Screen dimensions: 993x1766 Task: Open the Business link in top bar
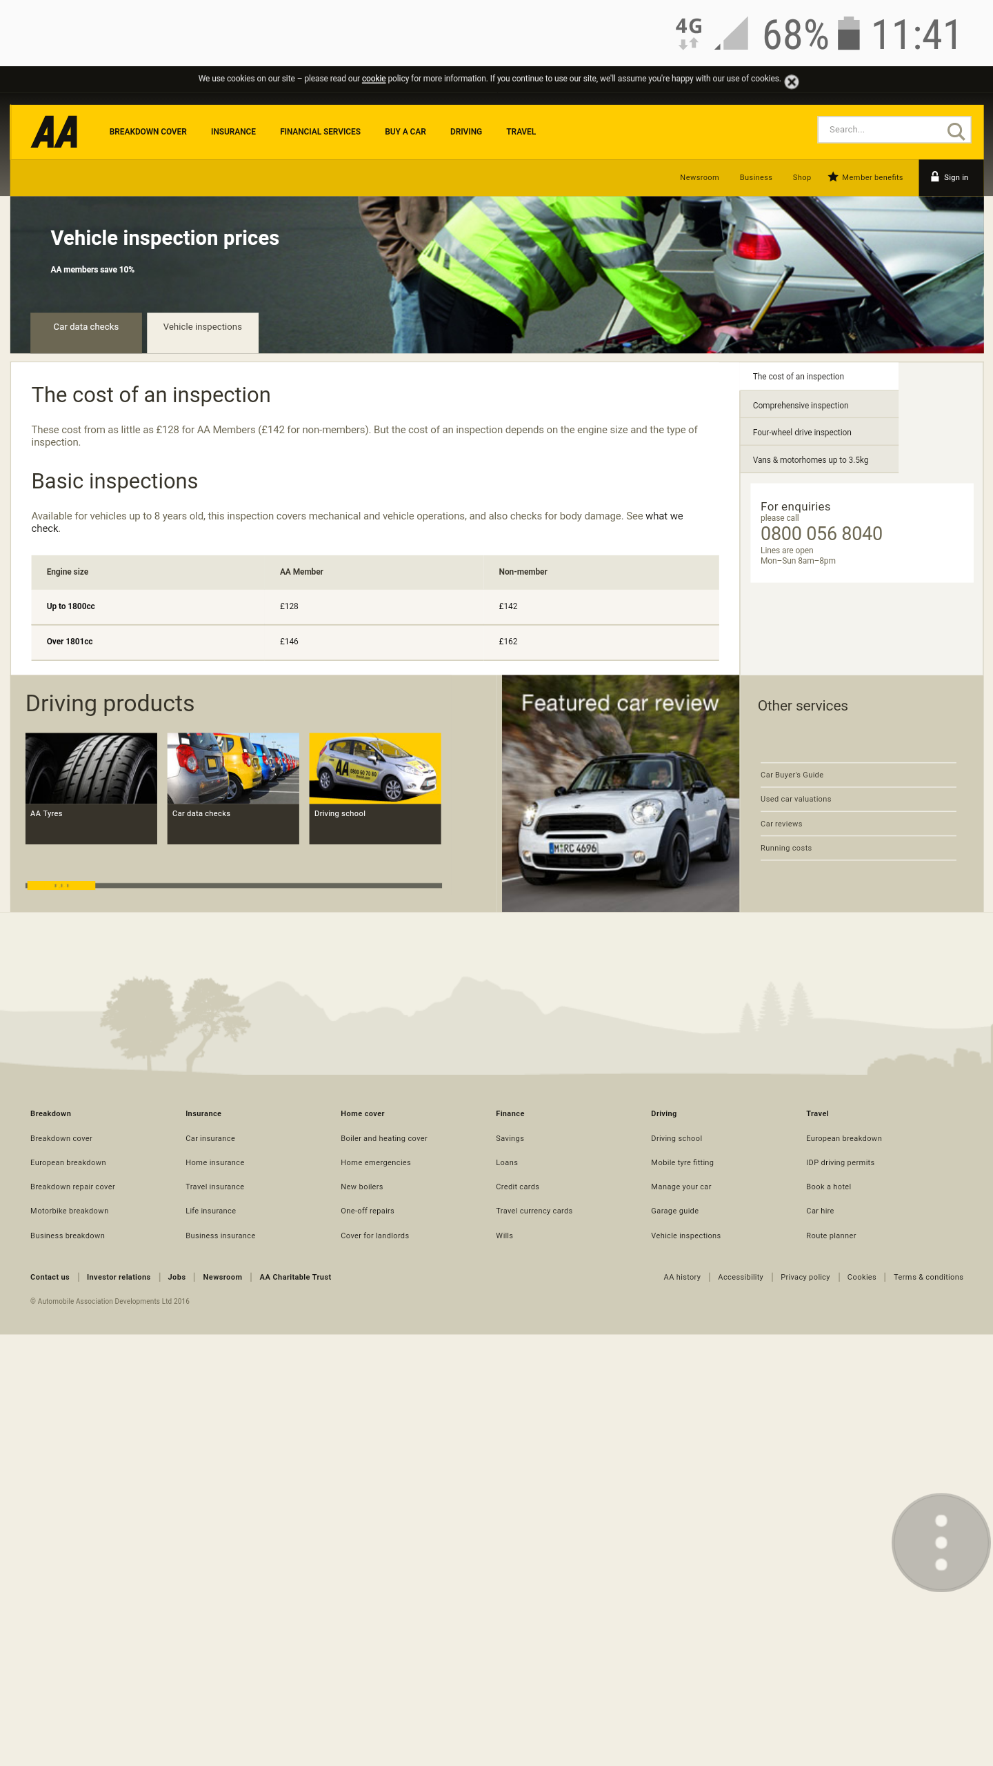point(756,178)
